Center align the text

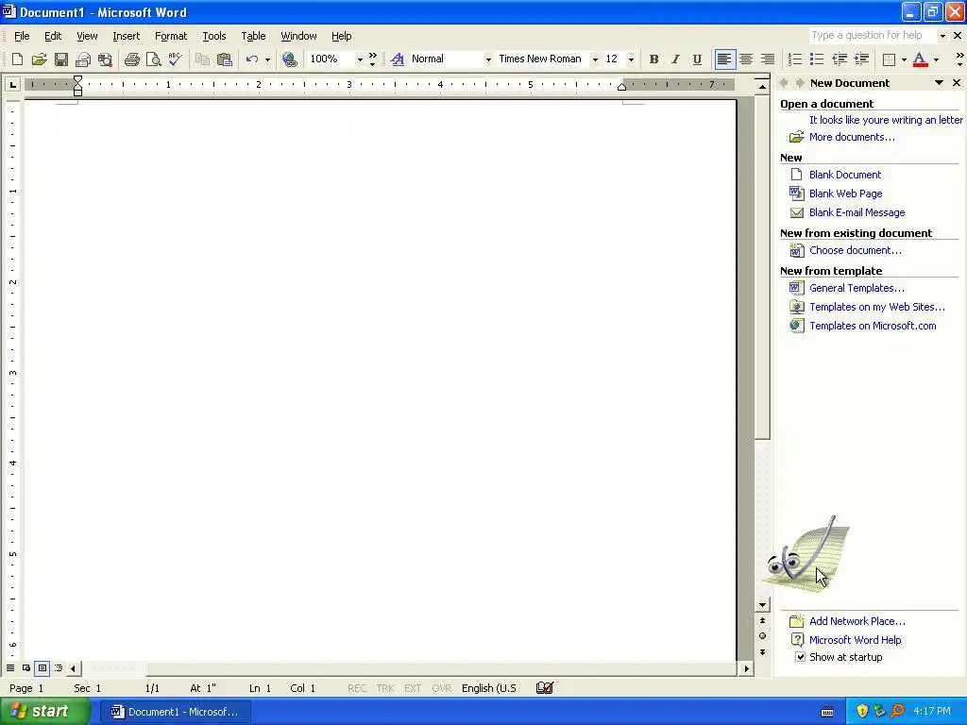point(746,59)
